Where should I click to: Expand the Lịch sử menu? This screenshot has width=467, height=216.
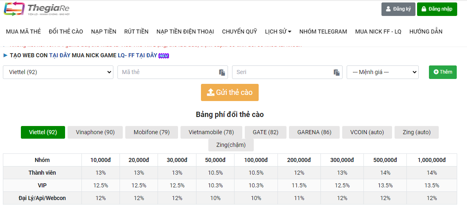click(x=278, y=32)
